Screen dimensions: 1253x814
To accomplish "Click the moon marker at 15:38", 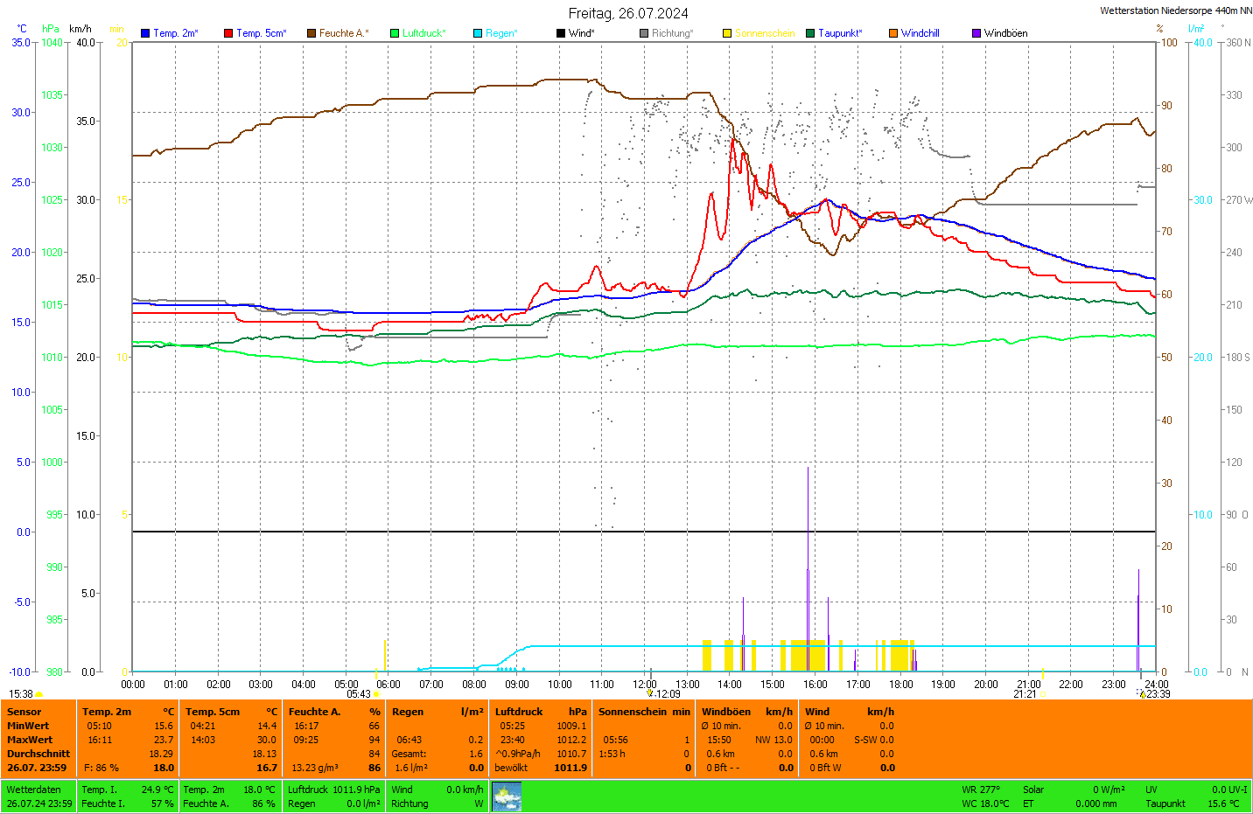I will (38, 694).
